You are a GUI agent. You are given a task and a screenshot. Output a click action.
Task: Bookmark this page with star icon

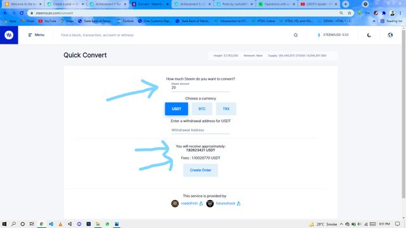[350, 13]
